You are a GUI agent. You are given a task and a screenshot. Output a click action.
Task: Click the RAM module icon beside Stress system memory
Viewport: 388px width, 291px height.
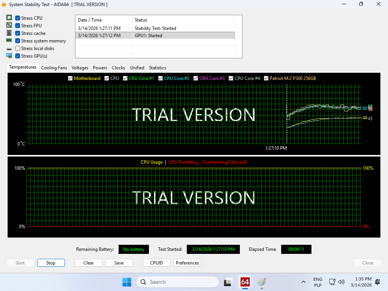9,40
